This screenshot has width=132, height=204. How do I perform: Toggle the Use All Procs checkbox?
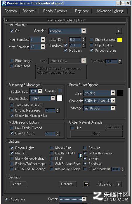[12, 133]
